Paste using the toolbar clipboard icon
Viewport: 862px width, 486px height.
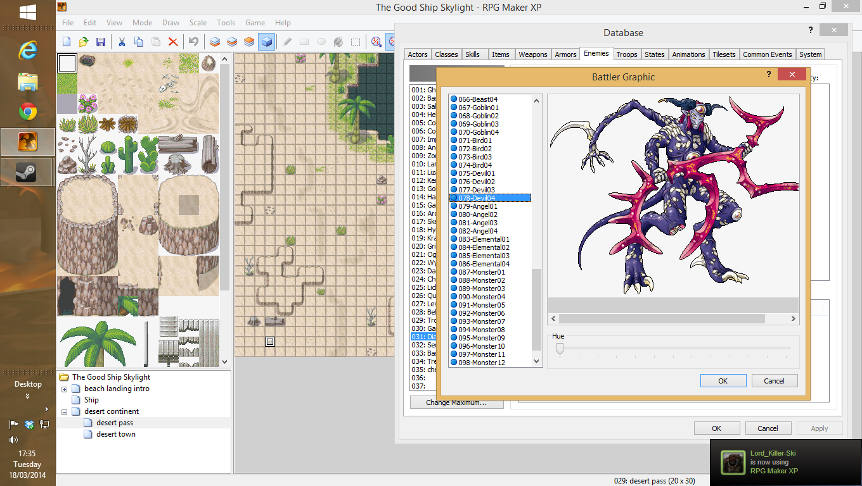point(155,42)
